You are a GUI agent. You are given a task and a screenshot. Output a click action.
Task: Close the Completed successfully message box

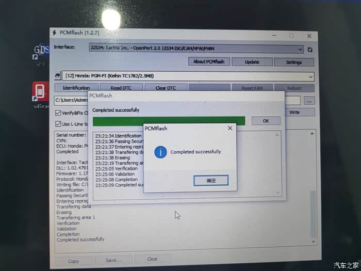pos(230,128)
